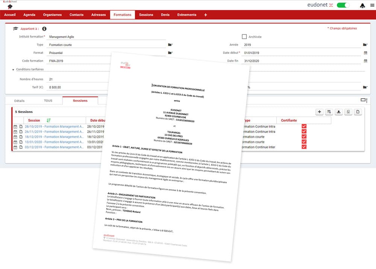
Task: Switch to the TOUS sub-tab
Action: click(48, 101)
